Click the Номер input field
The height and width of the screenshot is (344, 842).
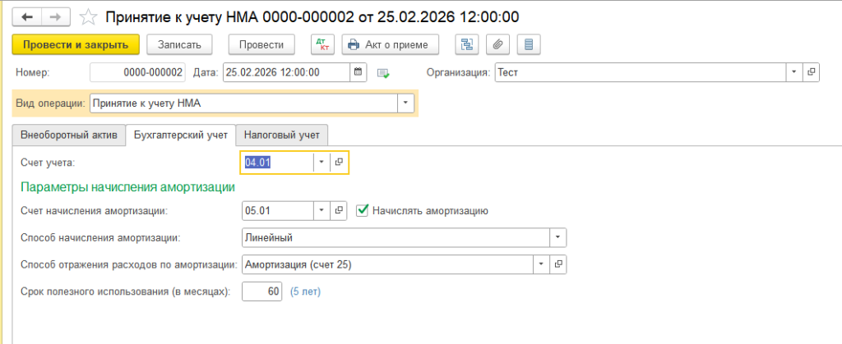[x=137, y=72]
